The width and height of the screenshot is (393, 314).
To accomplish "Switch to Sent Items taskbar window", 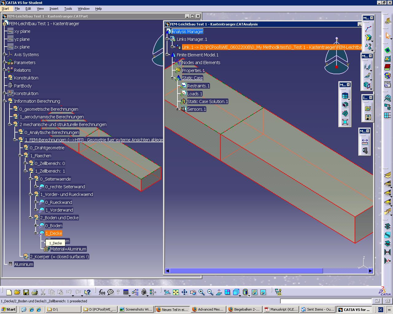I will [317, 309].
